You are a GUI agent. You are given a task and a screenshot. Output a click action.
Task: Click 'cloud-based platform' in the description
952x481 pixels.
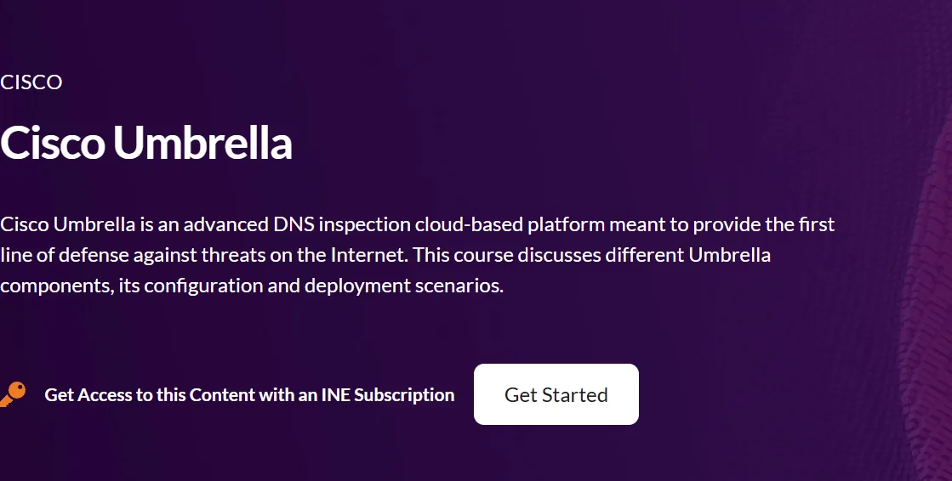click(510, 225)
